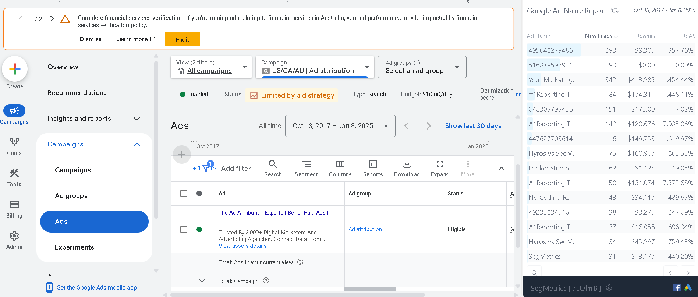Expand the table to full screen
Image resolution: width=698 pixels, height=297 pixels.
point(440,165)
